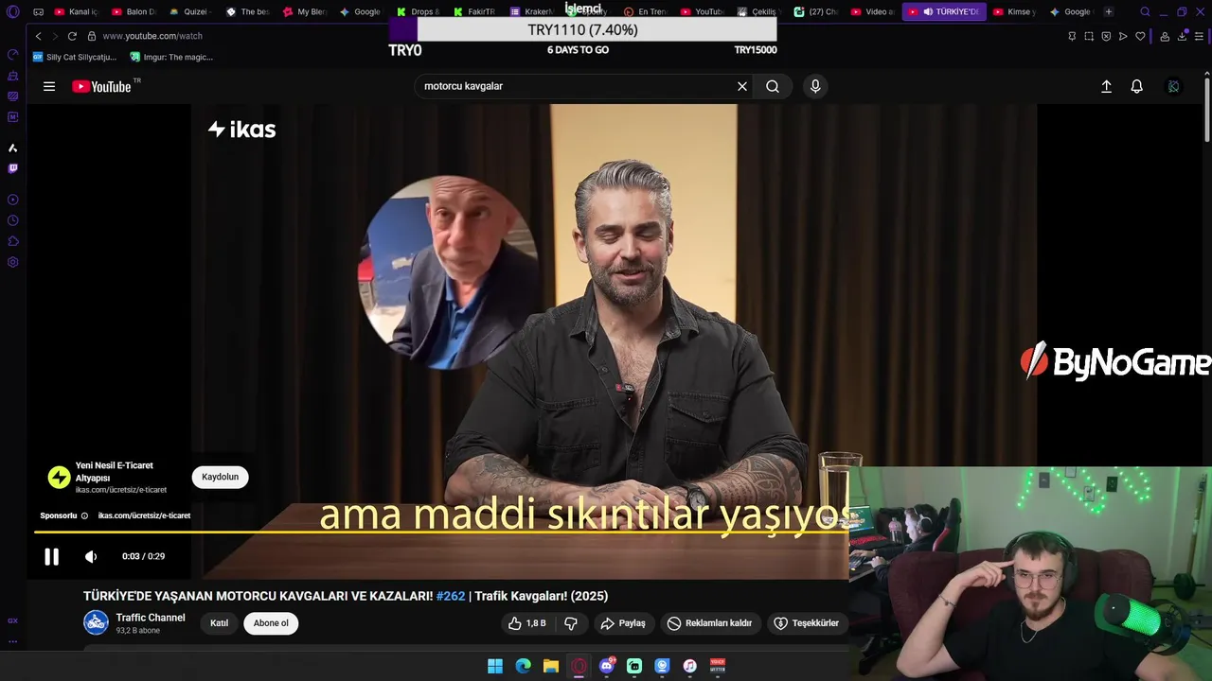Open the Twitch icon in the Opera sidebar

pyautogui.click(x=12, y=168)
